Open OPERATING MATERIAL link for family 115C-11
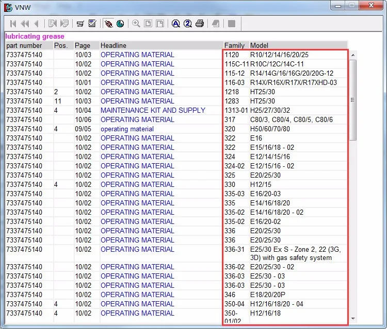387x329 pixels. point(137,64)
